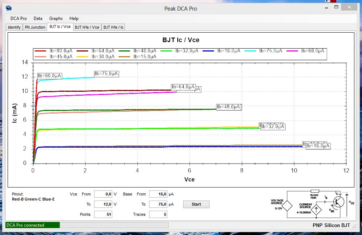Click the DCA Pro connected status indicator
The height and width of the screenshot is (235, 362).
33,225
